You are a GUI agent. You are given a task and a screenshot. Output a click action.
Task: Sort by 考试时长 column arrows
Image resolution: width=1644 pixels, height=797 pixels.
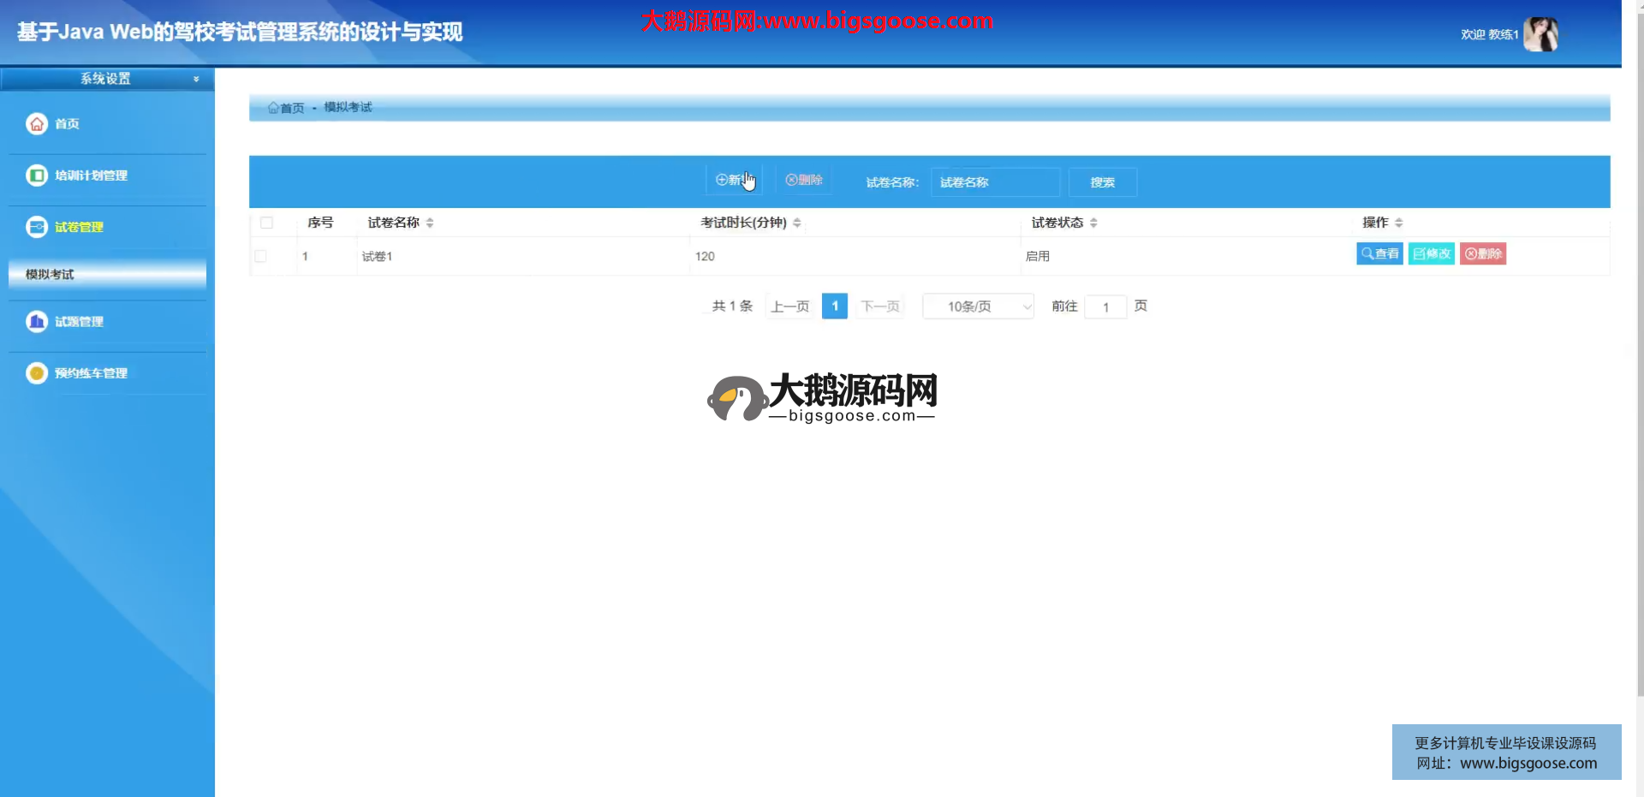(x=797, y=223)
